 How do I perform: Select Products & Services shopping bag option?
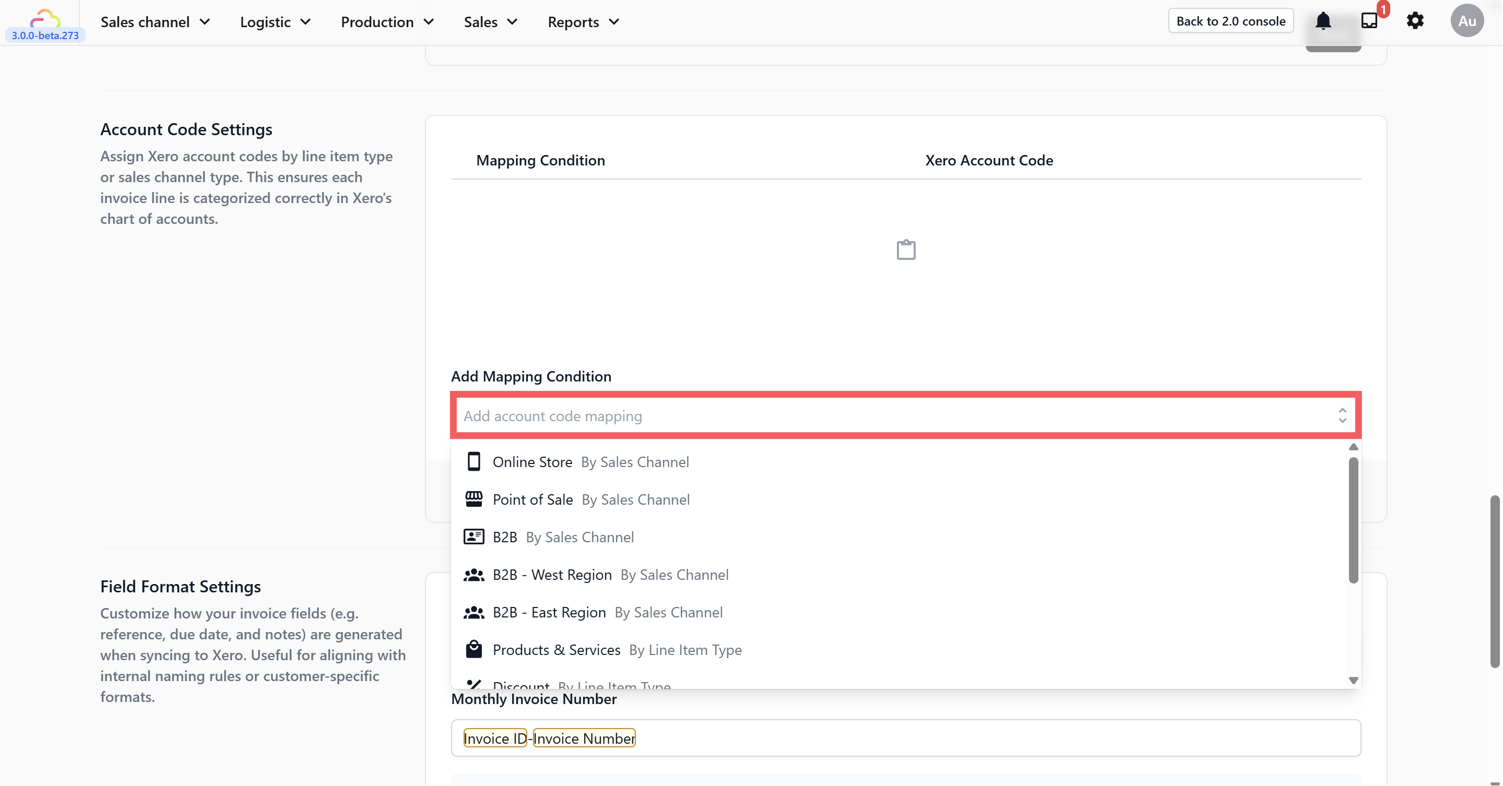(x=556, y=650)
